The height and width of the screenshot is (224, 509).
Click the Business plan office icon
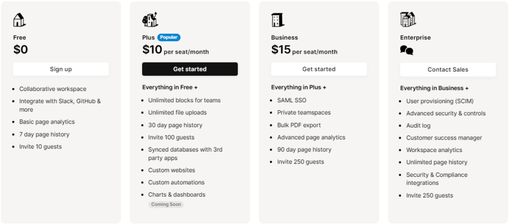[x=277, y=20]
